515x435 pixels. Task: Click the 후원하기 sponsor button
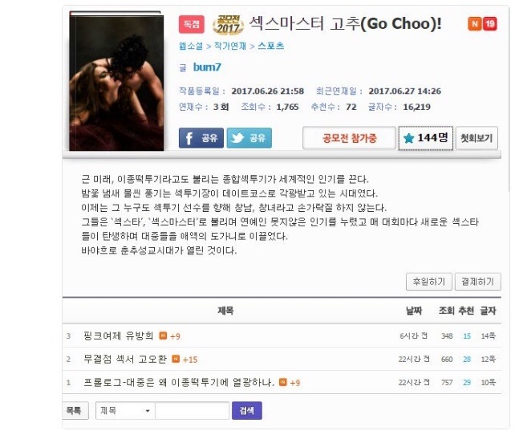429,282
